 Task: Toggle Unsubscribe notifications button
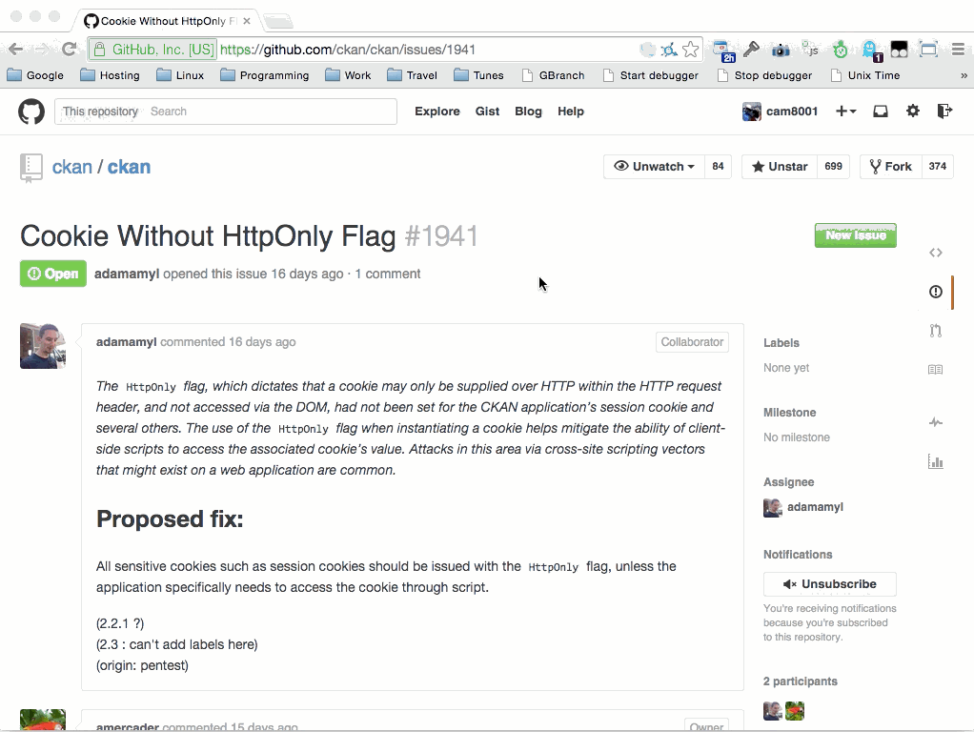pos(830,584)
